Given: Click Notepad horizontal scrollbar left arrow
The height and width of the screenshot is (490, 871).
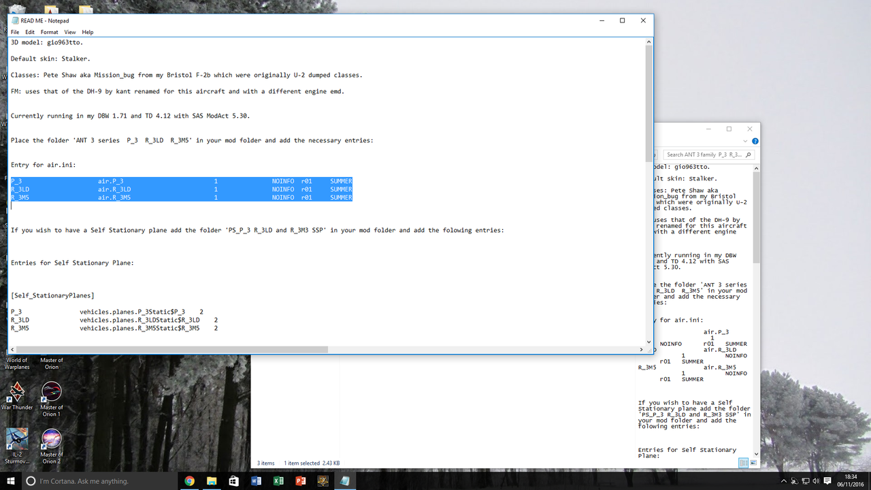Looking at the screenshot, I should (12, 350).
